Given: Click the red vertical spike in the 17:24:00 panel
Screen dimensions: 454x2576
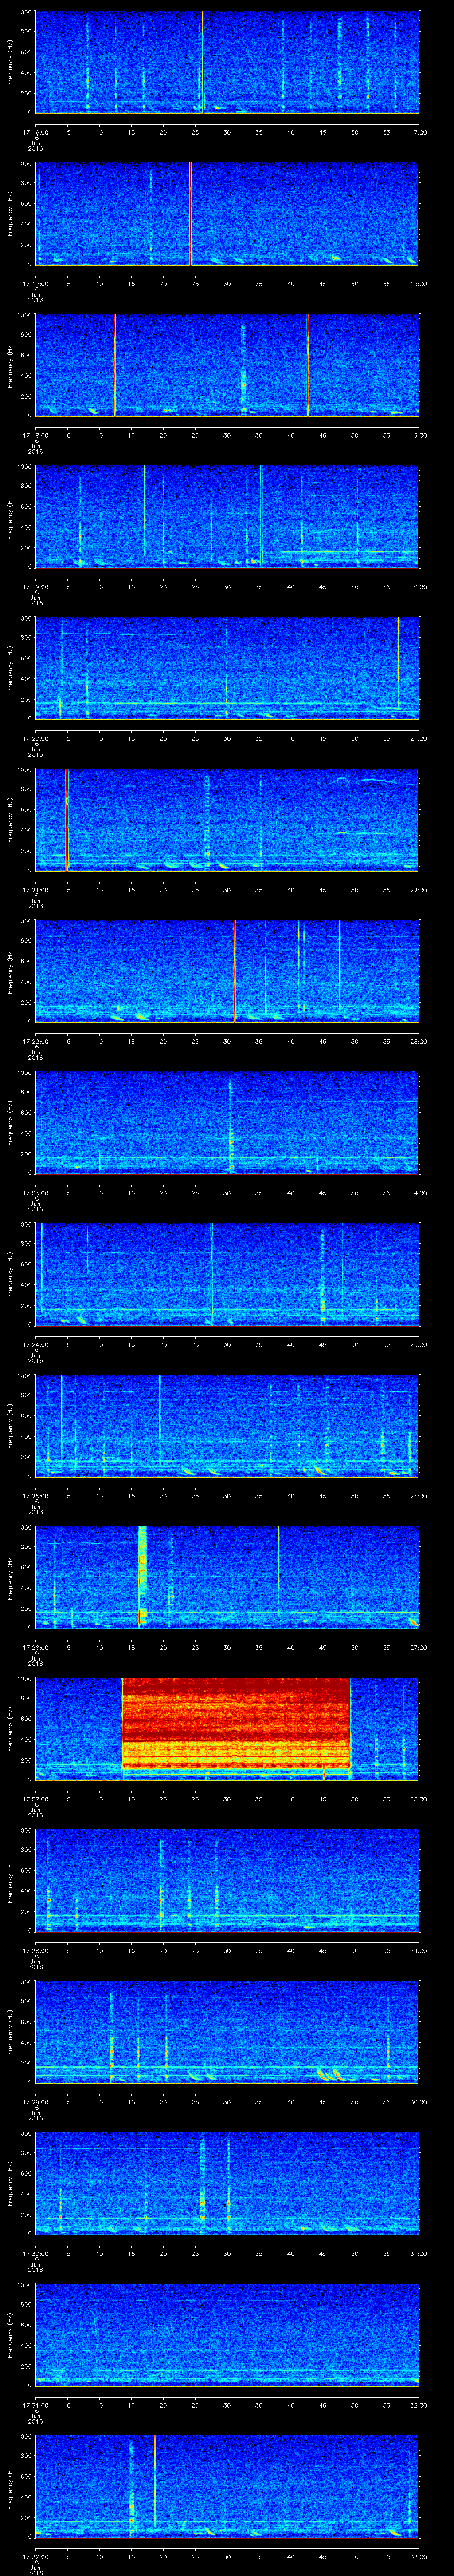Looking at the screenshot, I should click(211, 1274).
